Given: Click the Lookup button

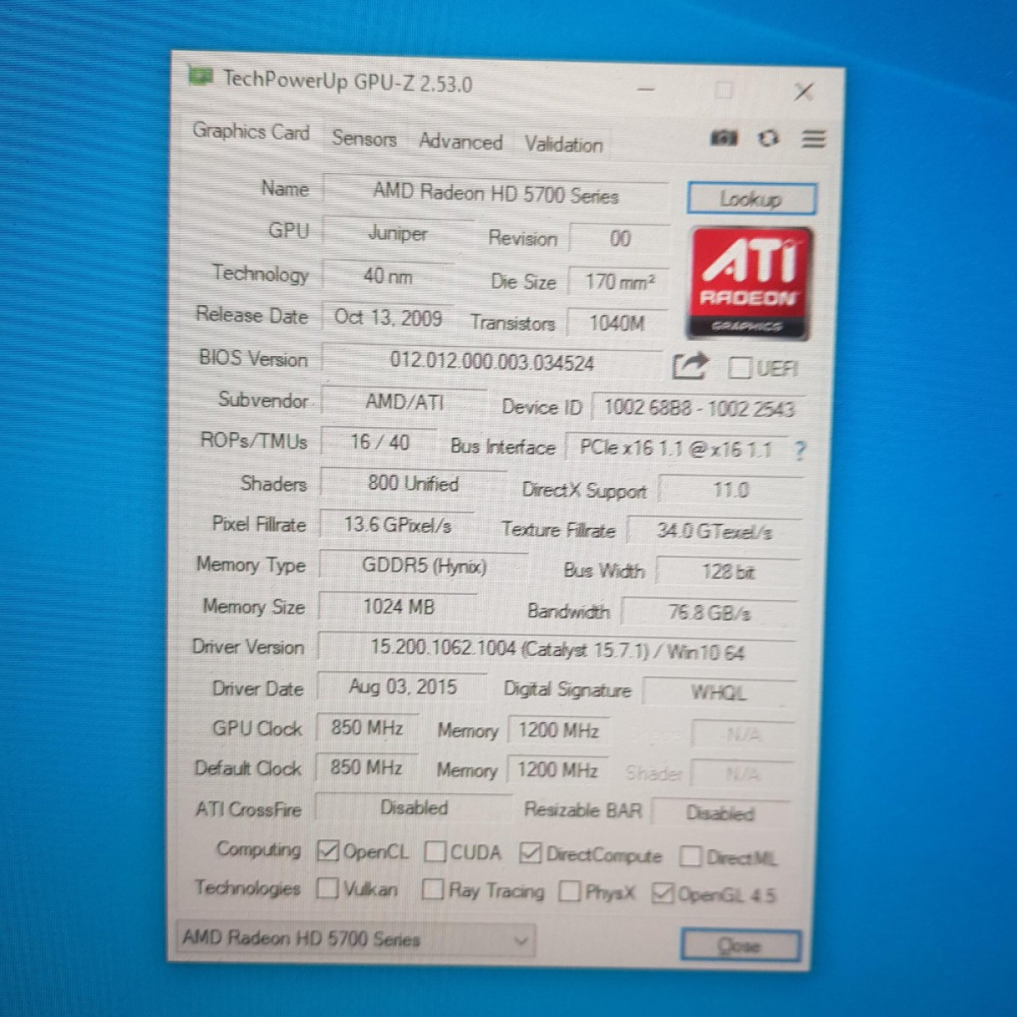Looking at the screenshot, I should pos(752,199).
